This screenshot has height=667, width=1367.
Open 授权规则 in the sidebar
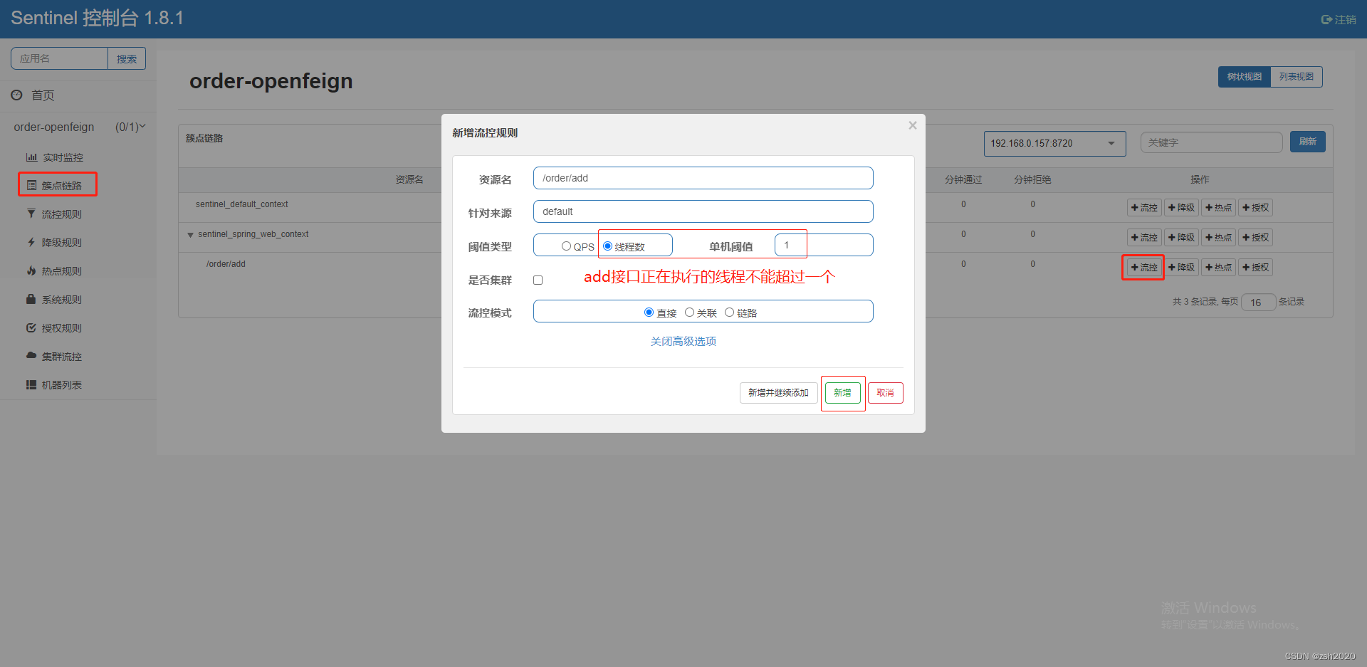[61, 328]
